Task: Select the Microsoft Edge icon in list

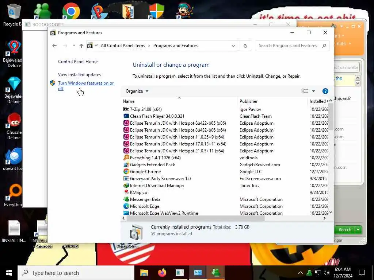Action: pos(126,206)
